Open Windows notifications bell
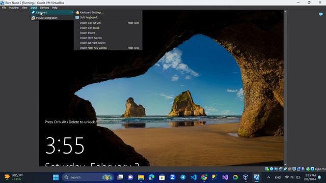 pos(319,177)
